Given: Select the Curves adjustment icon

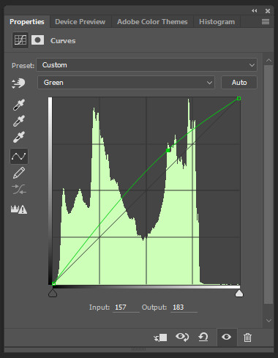Looking at the screenshot, I should click(x=20, y=40).
